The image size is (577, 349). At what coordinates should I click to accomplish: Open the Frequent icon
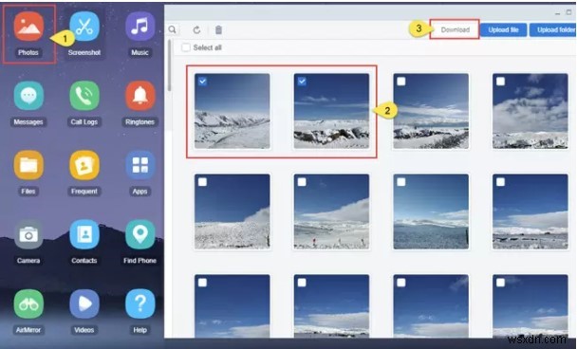coord(84,165)
